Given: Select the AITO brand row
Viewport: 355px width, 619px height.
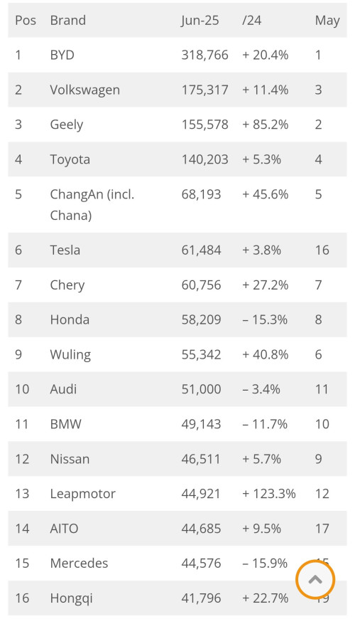Looking at the screenshot, I should point(177,528).
